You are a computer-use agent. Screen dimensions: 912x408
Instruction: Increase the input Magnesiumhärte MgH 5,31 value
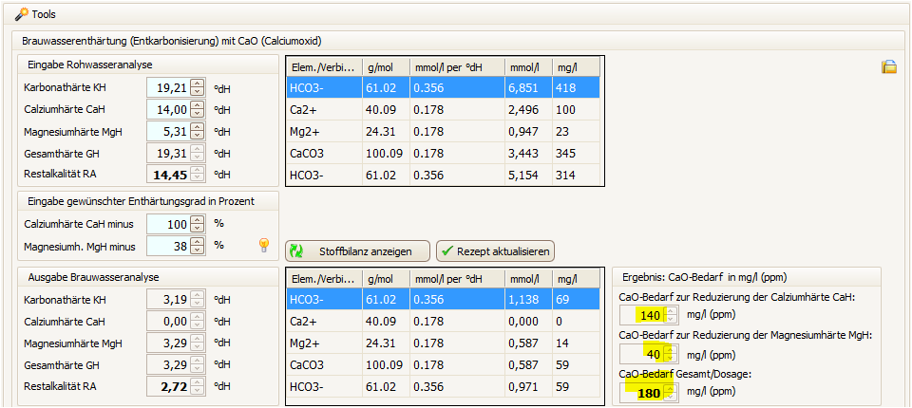(x=197, y=126)
